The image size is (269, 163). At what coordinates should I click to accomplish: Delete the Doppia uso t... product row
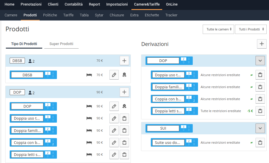point(124,118)
